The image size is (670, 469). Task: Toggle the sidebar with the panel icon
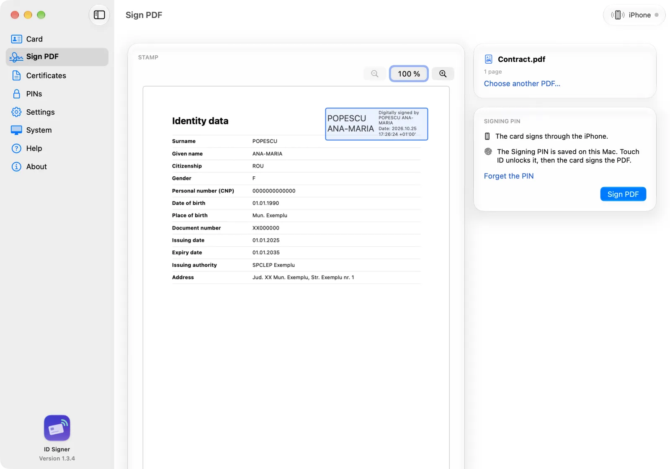(x=99, y=15)
